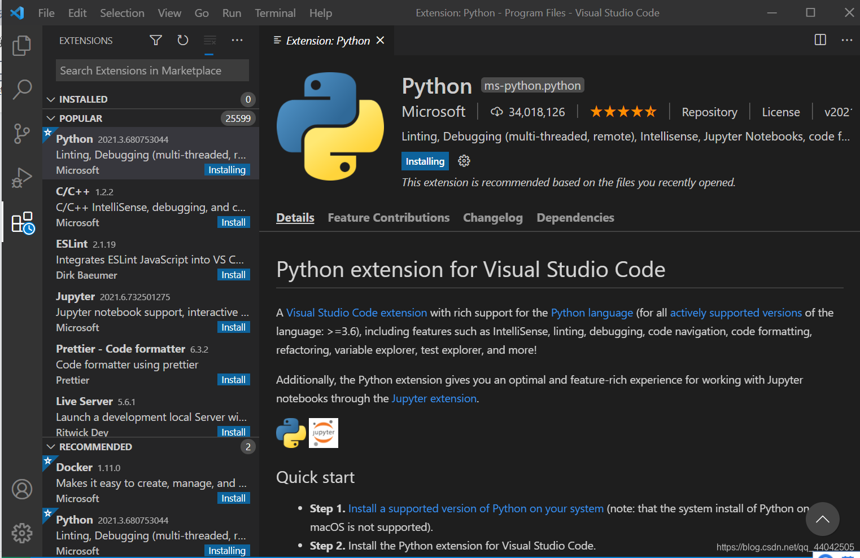Install the Live Server extension
860x558 pixels.
233,432
